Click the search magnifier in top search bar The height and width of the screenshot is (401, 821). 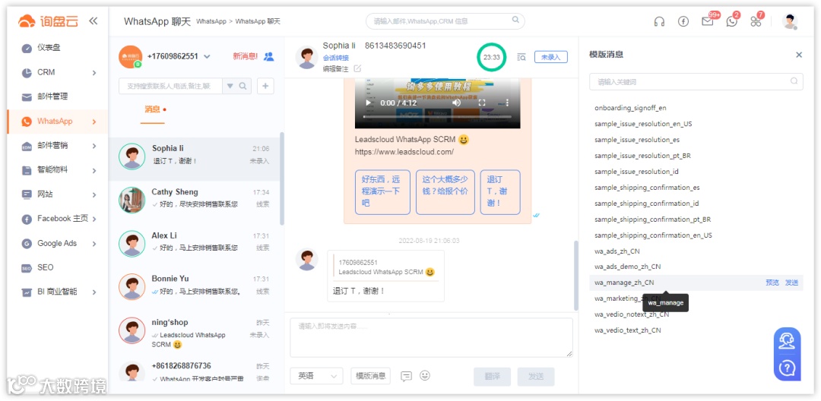515,21
